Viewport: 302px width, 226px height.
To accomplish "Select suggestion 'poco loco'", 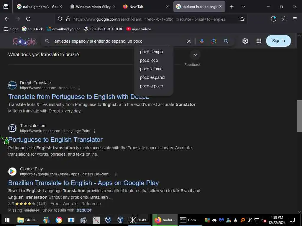I will pyautogui.click(x=149, y=60).
